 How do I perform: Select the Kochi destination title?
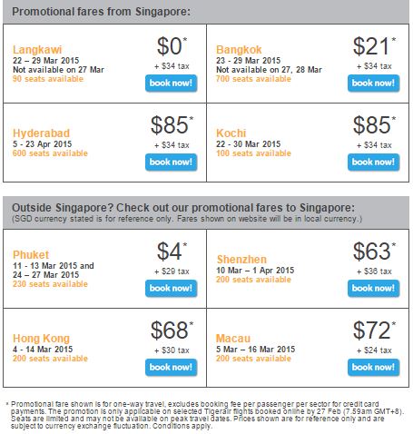[231, 133]
